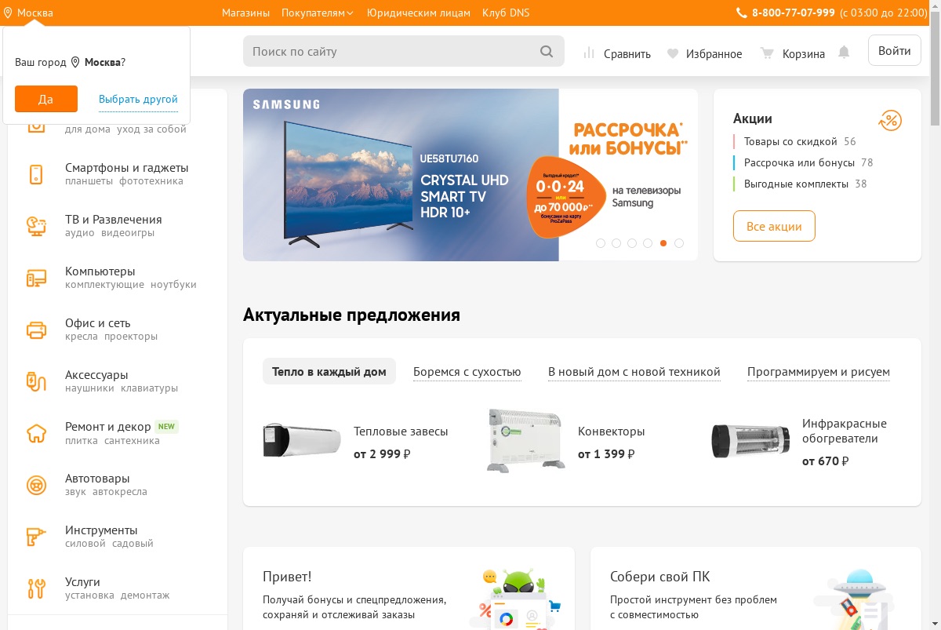The image size is (941, 630).
Task: Select the second banner slide dot
Action: click(x=616, y=243)
